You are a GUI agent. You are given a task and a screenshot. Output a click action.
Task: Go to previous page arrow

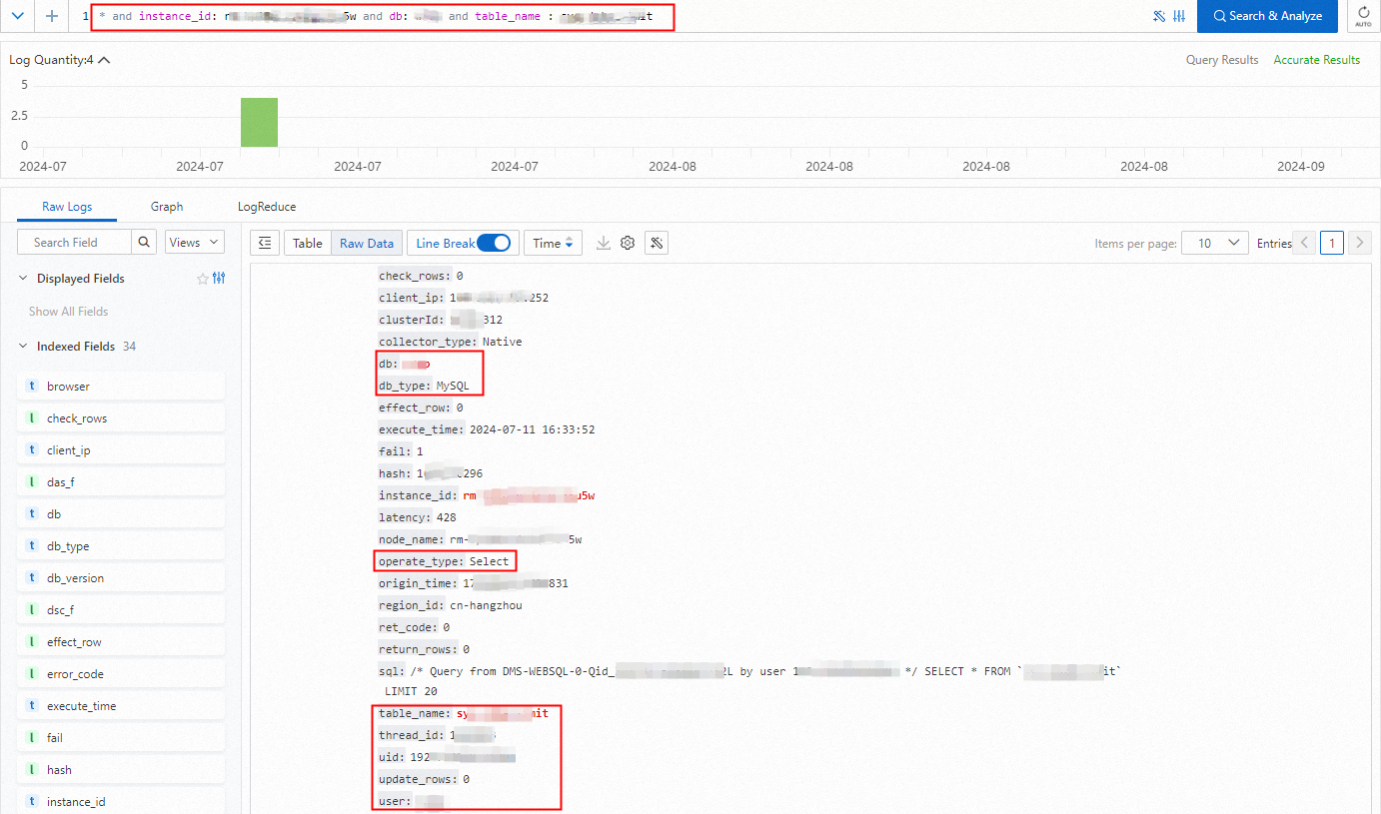tap(1304, 243)
